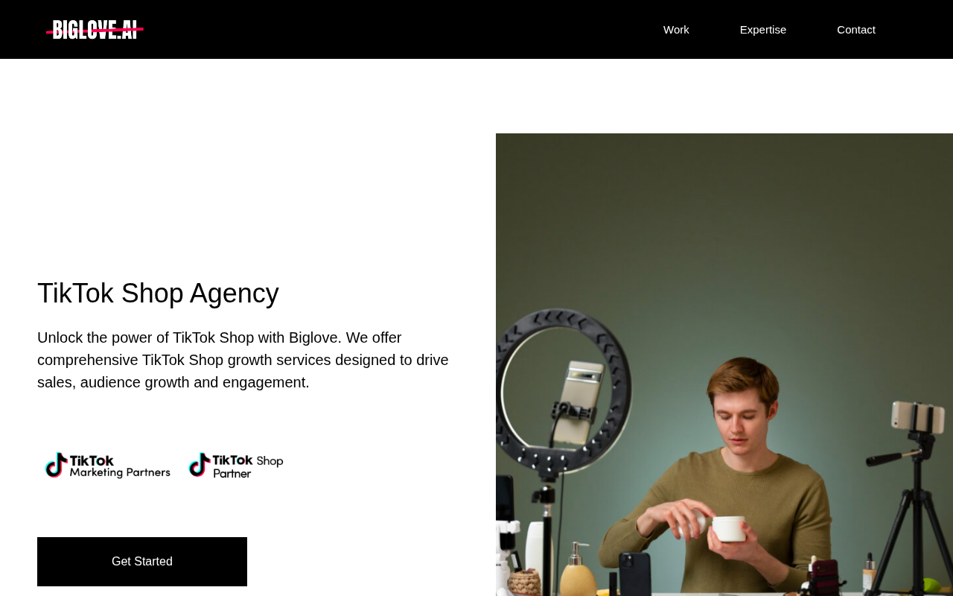Click the TikTok note icon in Shop Partner logo
This screenshot has height=596, width=953.
200,465
